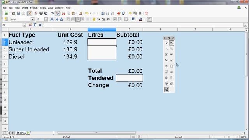Expand the Name Box dropdown
The width and height of the screenshot is (249, 140).
tap(24, 25)
